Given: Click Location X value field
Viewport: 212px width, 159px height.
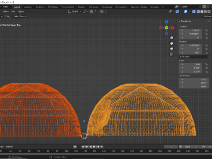Looking at the screenshot, I should coord(190,30).
